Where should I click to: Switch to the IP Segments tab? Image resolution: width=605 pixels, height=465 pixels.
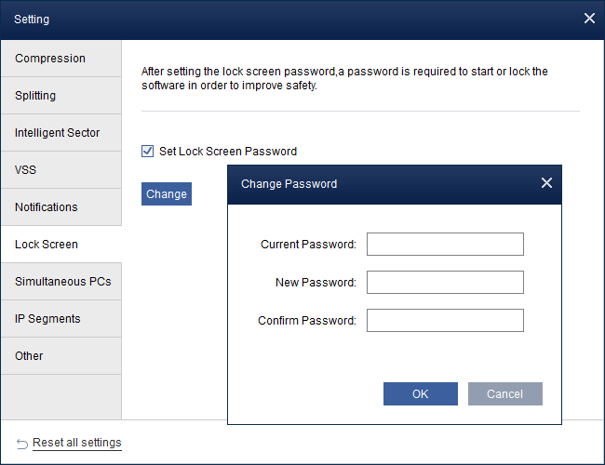coord(60,319)
